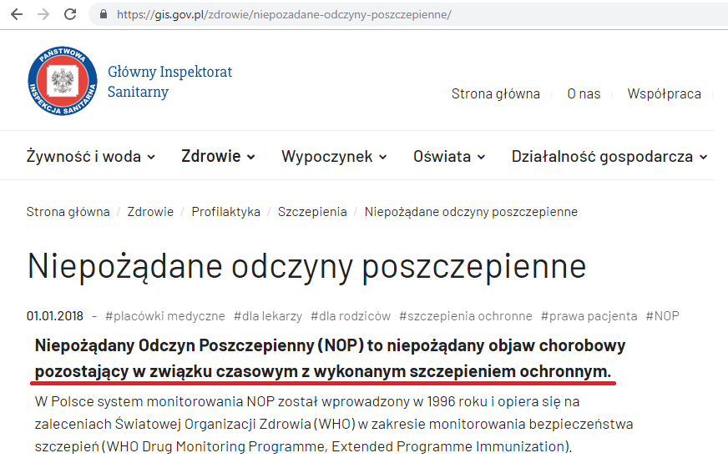Click the browser forward arrow
Screen dimensions: 728x468
tap(43, 14)
